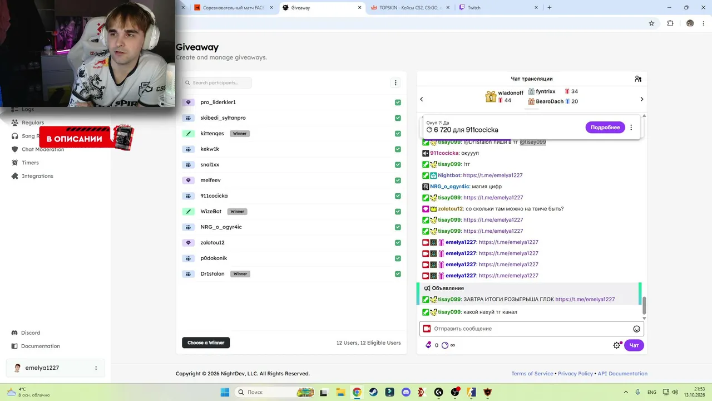The width and height of the screenshot is (712, 401).
Task: Open the chat community users icon
Action: [638, 79]
